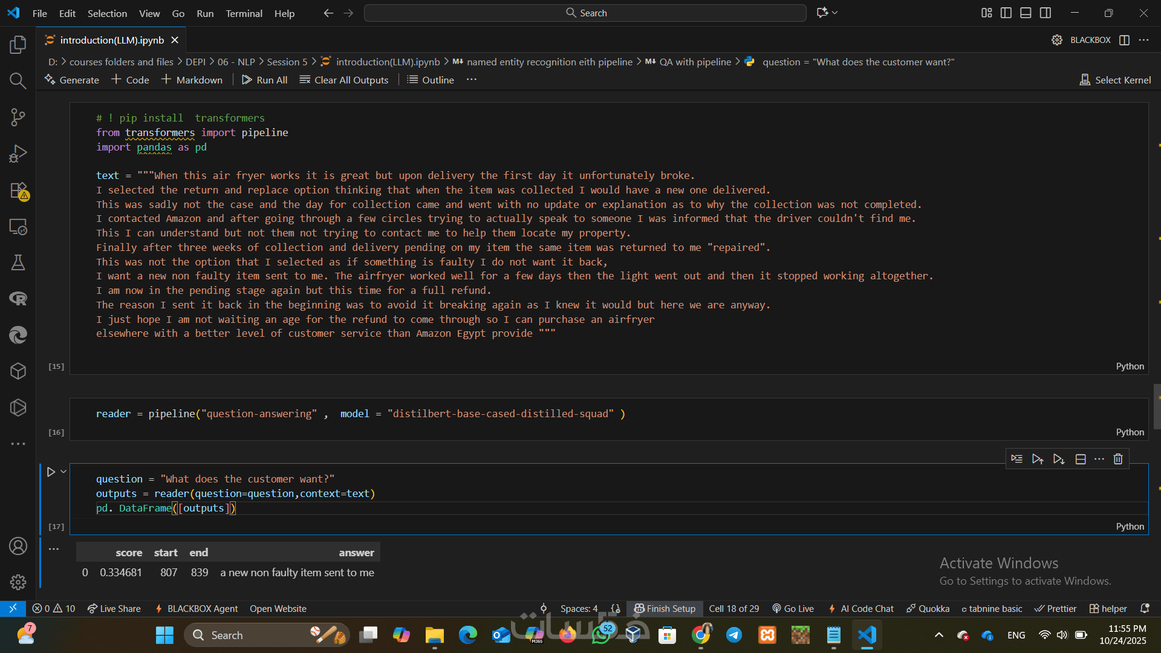This screenshot has height=653, width=1161.
Task: Click Select Kernel button
Action: pyautogui.click(x=1116, y=80)
